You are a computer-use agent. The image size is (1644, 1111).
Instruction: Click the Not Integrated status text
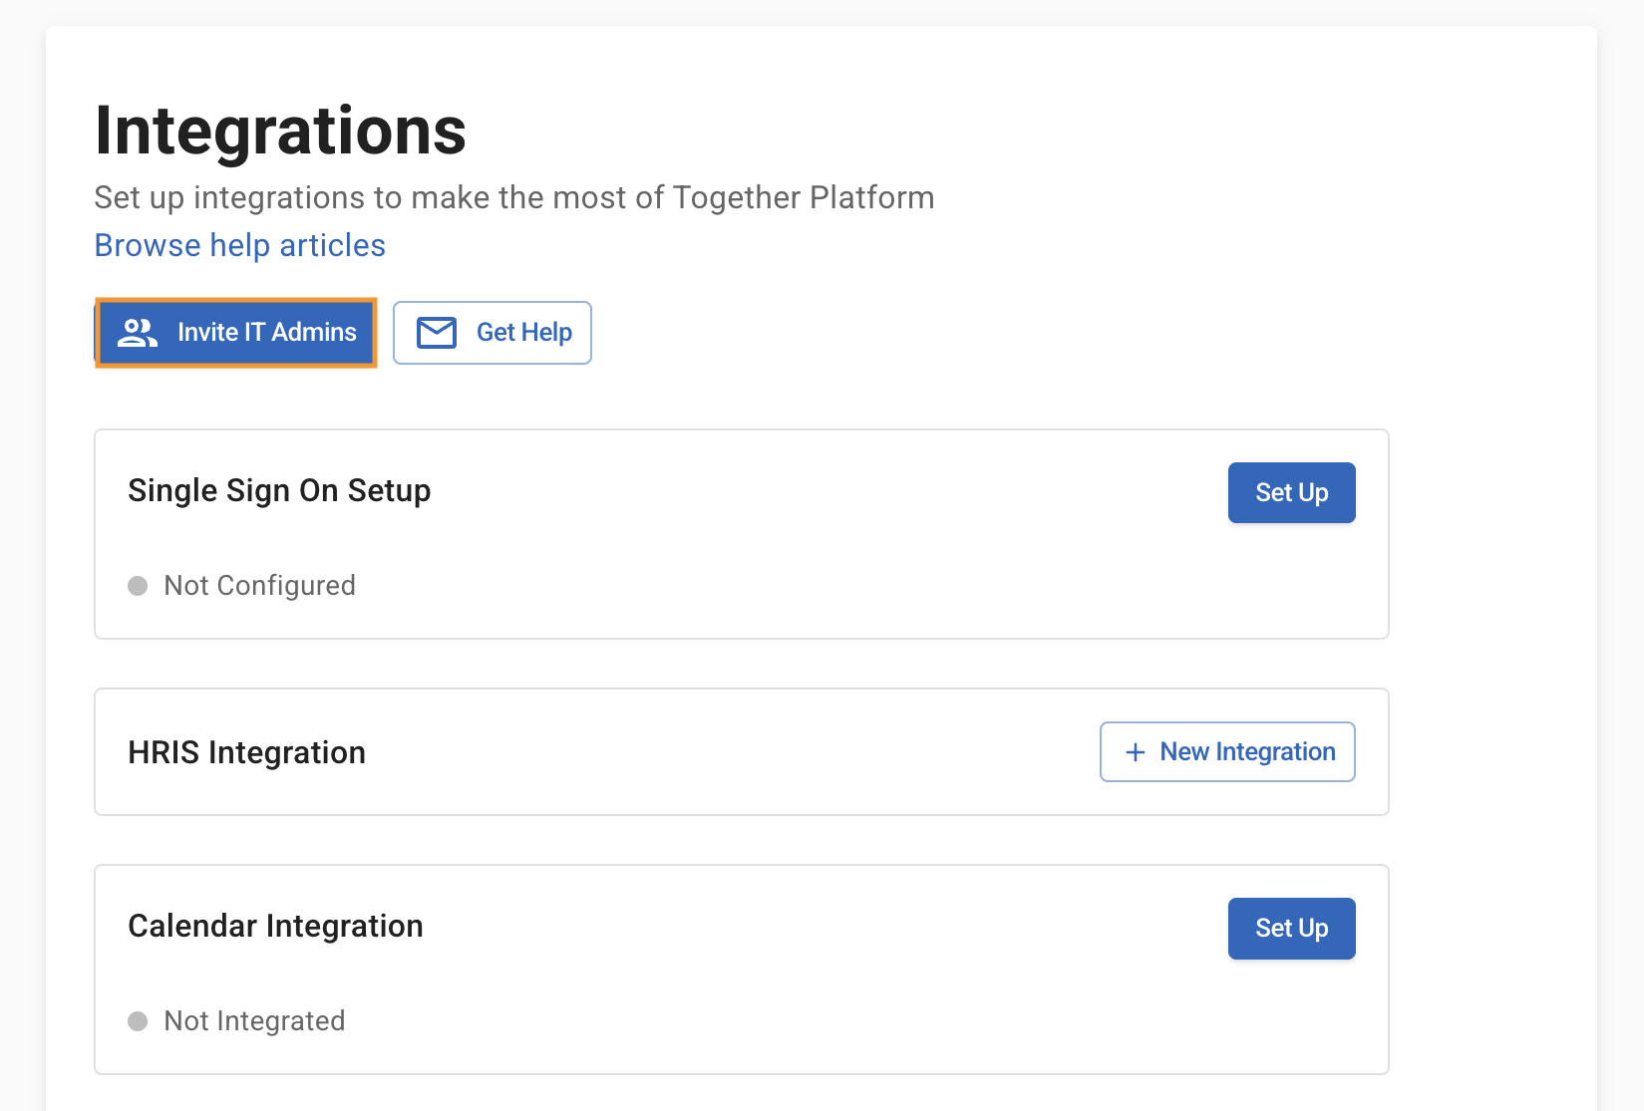click(254, 1021)
